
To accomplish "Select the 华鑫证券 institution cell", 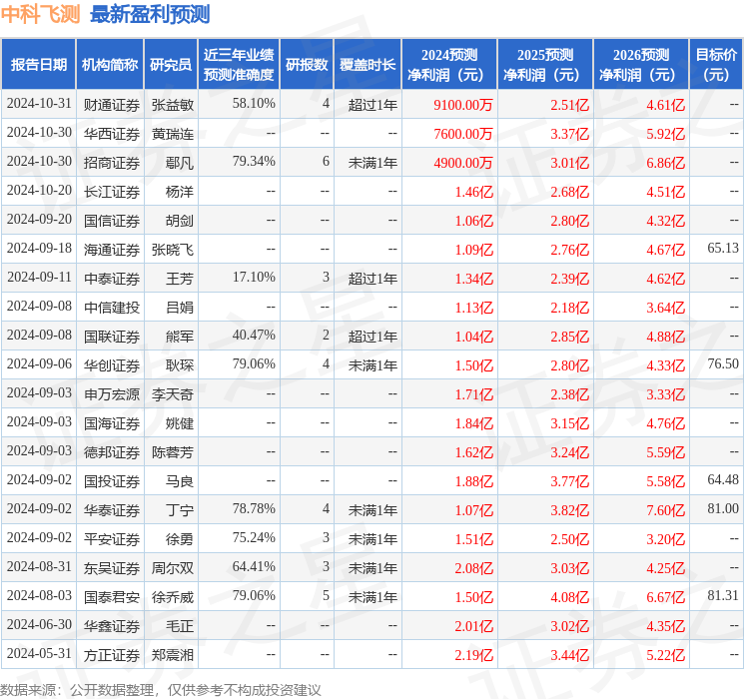I will point(112,626).
